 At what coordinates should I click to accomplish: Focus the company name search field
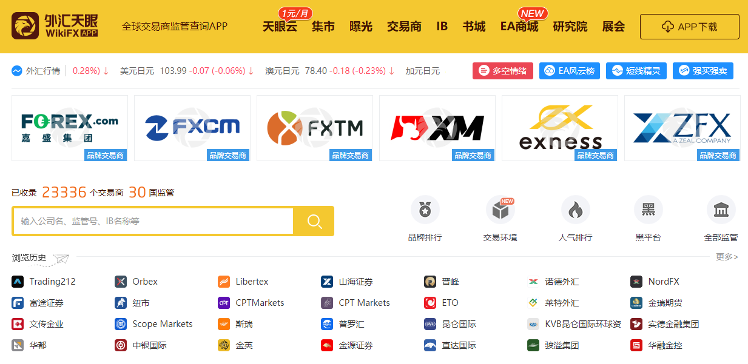point(153,221)
